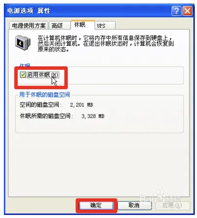Viewport: 197px width, 218px height.
Task: Click the 2,201 MB free space value
Action: click(x=82, y=105)
